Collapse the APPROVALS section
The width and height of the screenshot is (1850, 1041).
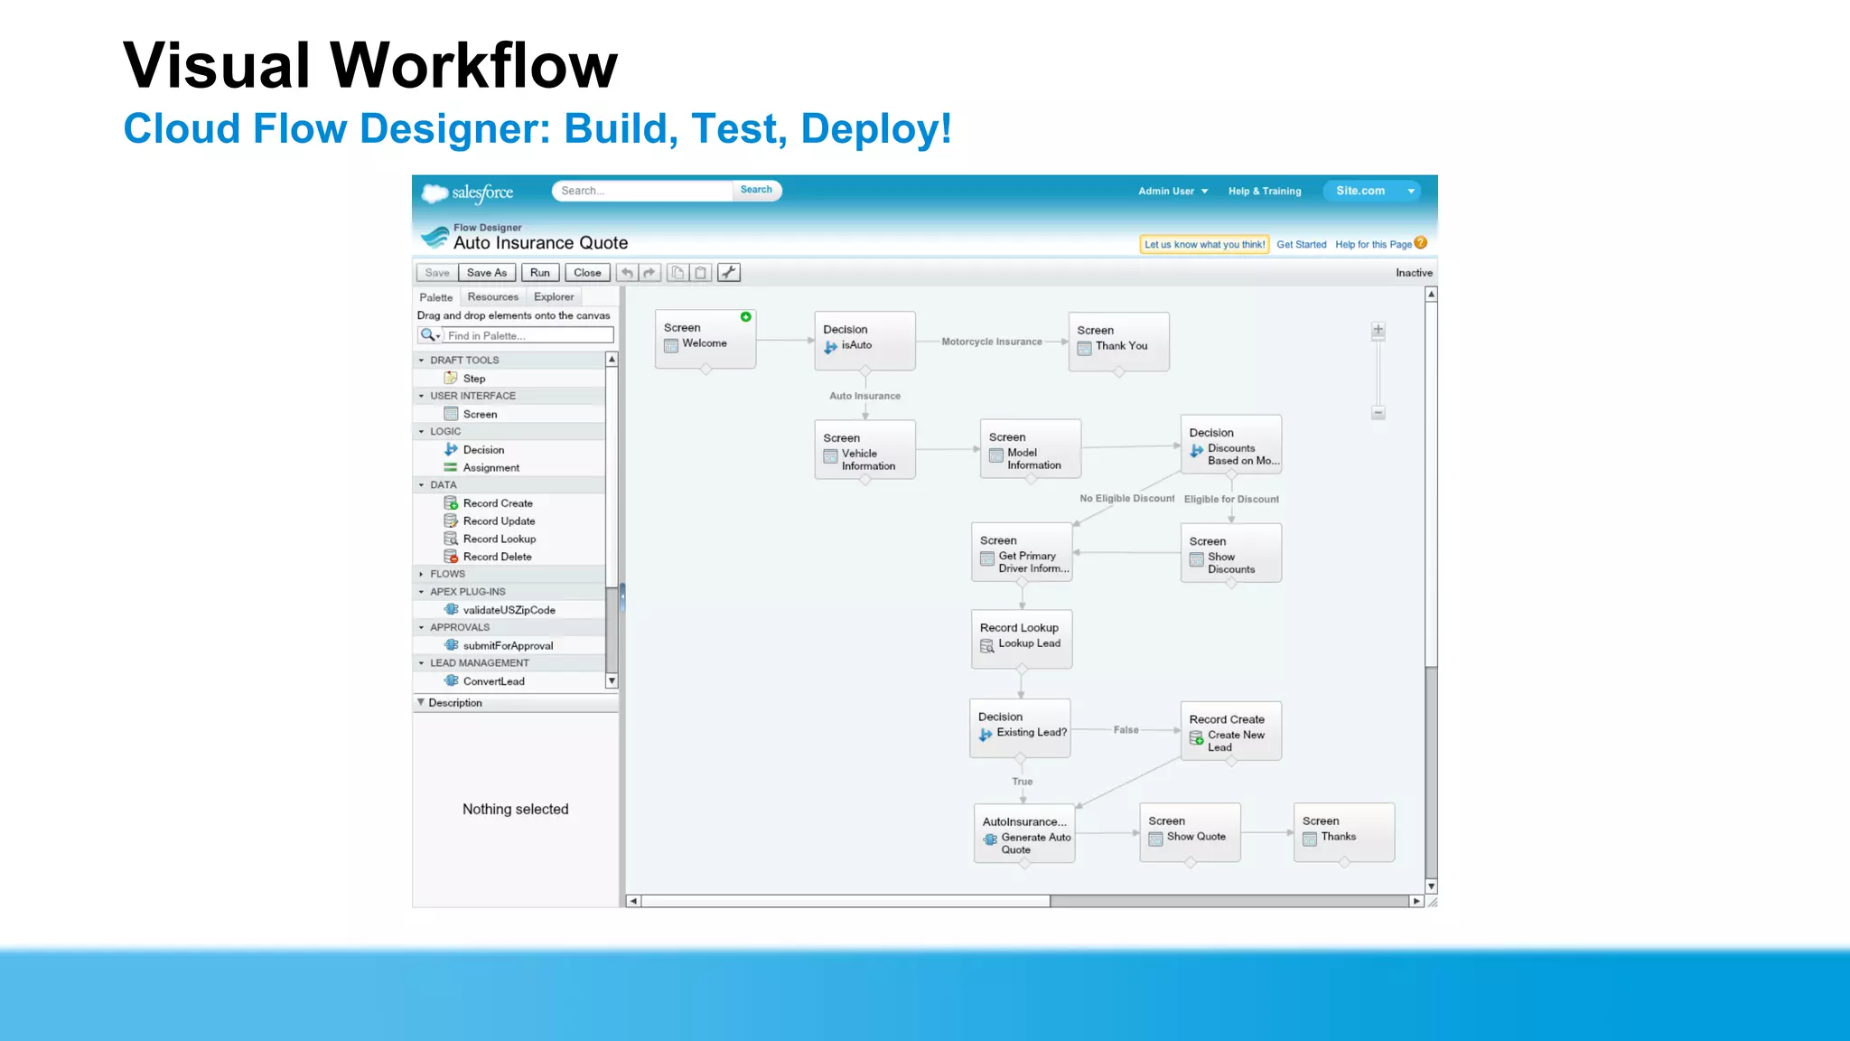pyautogui.click(x=421, y=627)
